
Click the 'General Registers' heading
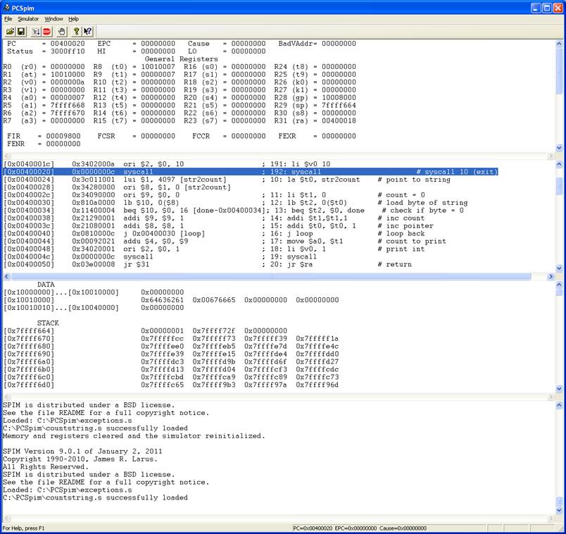point(182,59)
